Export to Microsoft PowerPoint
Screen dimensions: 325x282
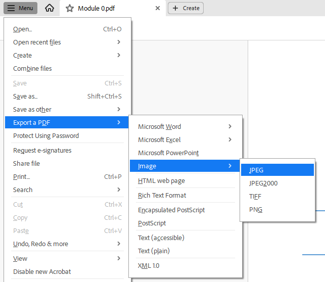(x=185, y=153)
